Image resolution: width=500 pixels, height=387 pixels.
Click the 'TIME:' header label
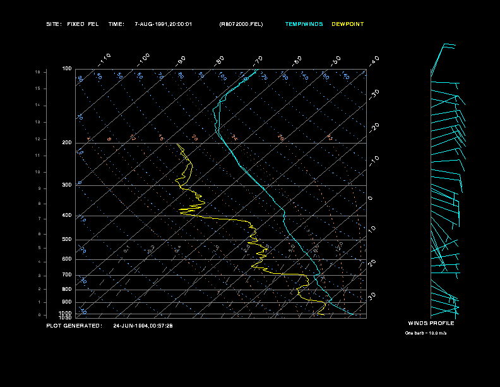tap(116, 24)
